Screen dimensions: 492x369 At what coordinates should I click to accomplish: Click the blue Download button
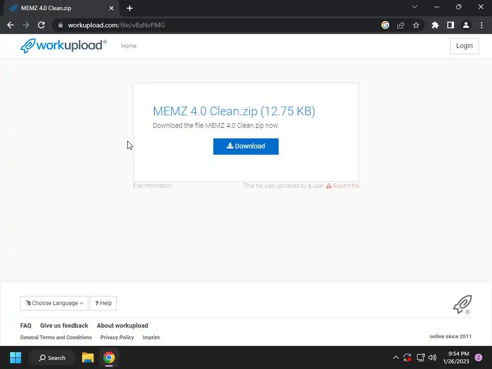(x=246, y=147)
